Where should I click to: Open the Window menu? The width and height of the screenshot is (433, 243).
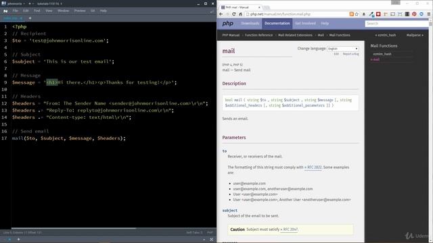tap(63, 11)
